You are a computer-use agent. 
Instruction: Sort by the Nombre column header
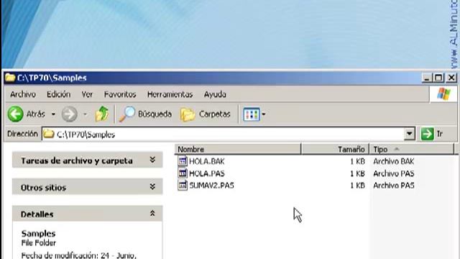(x=238, y=149)
